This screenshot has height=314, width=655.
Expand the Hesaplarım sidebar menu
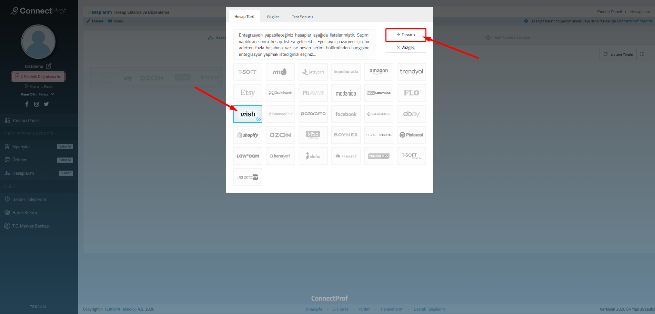(x=23, y=173)
